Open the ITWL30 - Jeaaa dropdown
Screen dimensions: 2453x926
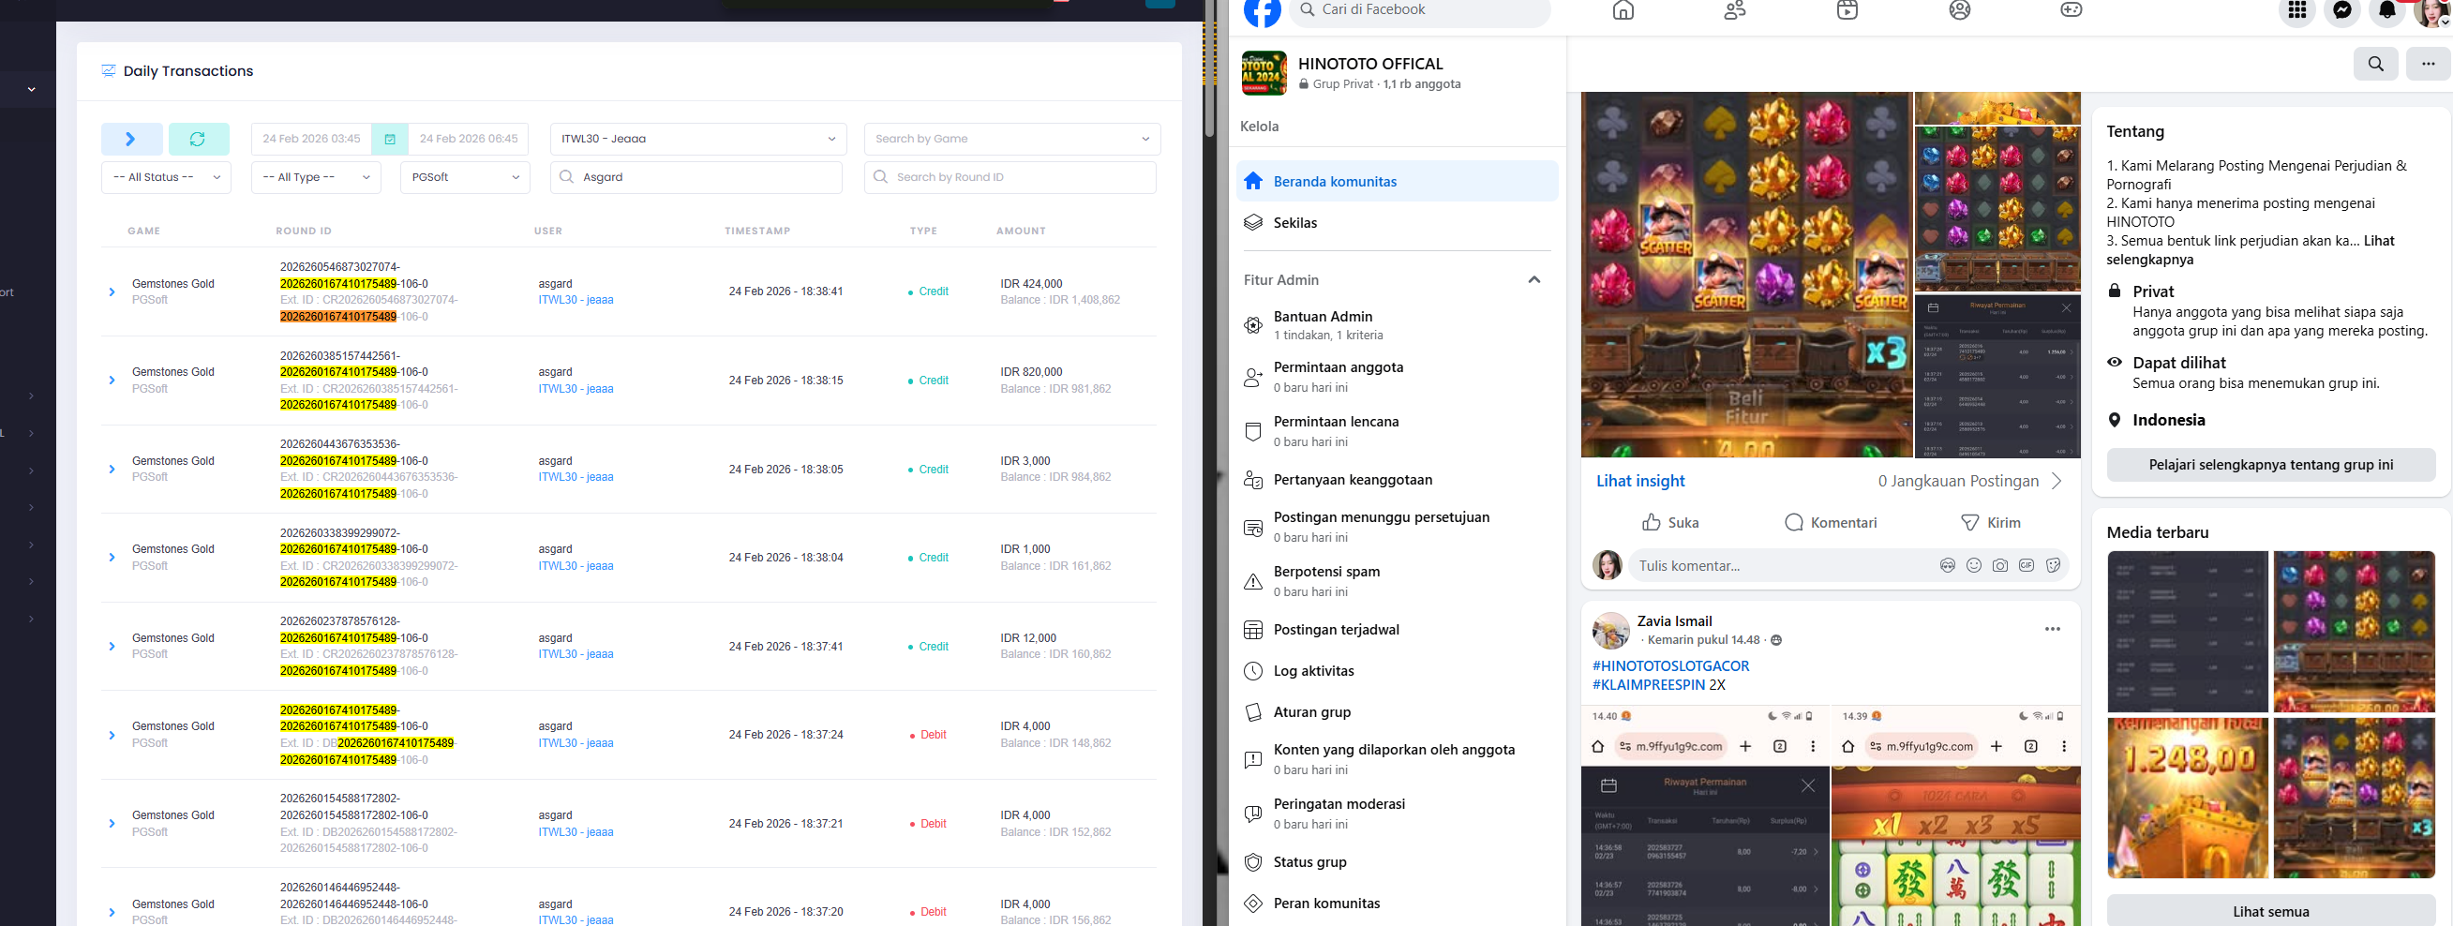click(x=698, y=139)
